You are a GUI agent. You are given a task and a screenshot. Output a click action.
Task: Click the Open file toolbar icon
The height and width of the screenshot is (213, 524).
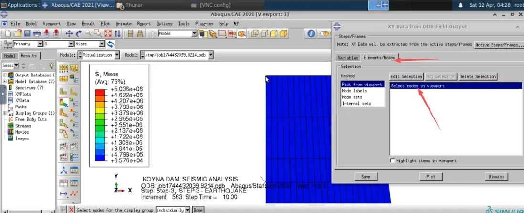click(x=17, y=33)
